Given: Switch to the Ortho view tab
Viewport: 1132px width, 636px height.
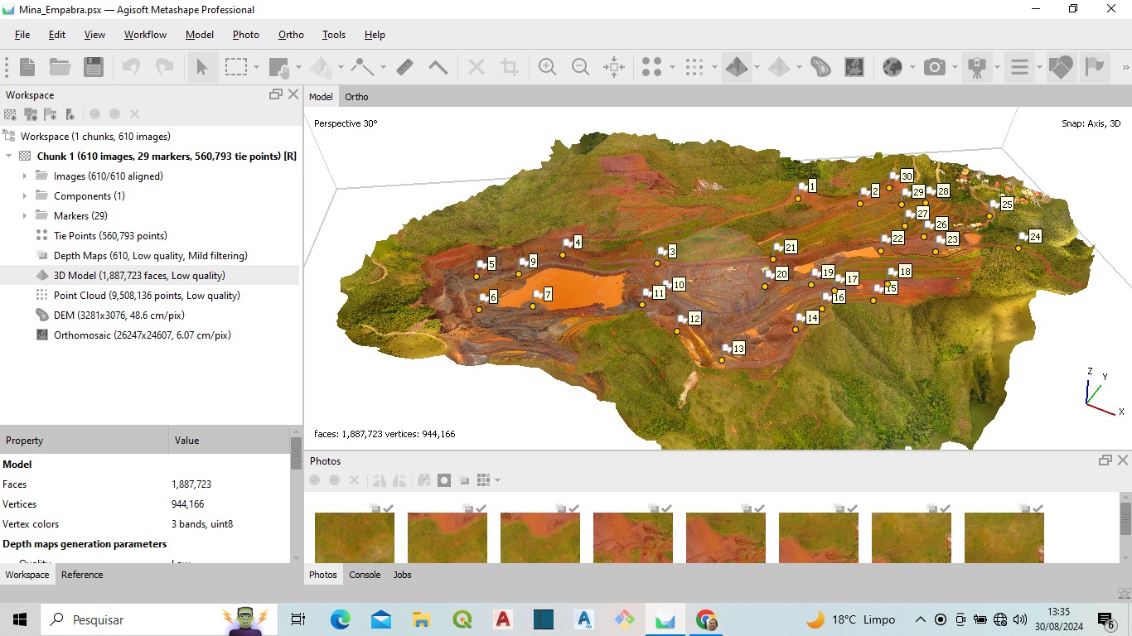Looking at the screenshot, I should click(356, 97).
